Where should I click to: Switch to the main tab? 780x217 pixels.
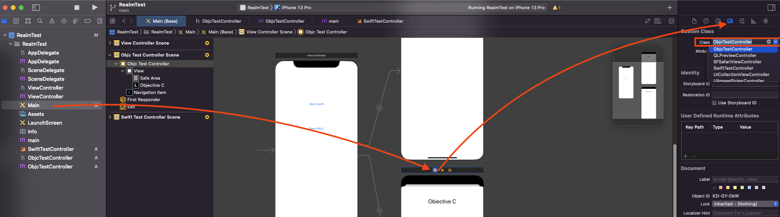click(330, 21)
